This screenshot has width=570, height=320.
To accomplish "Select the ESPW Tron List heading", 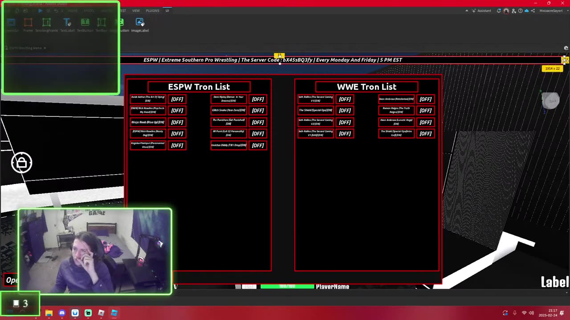I will point(199,87).
